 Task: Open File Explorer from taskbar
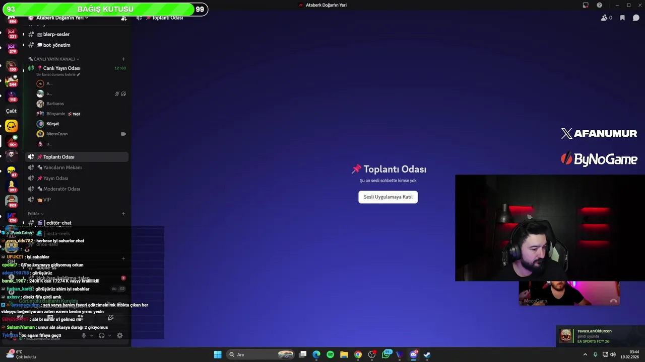pyautogui.click(x=344, y=354)
